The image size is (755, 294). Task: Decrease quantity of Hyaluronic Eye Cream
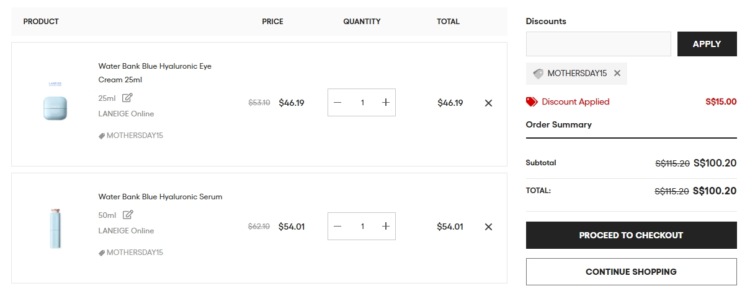coord(337,103)
